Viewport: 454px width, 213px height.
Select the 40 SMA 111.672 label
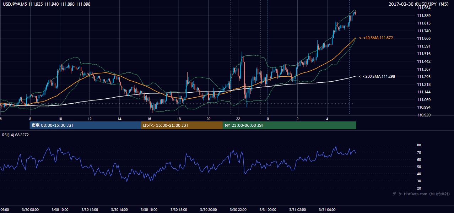pyautogui.click(x=376, y=38)
